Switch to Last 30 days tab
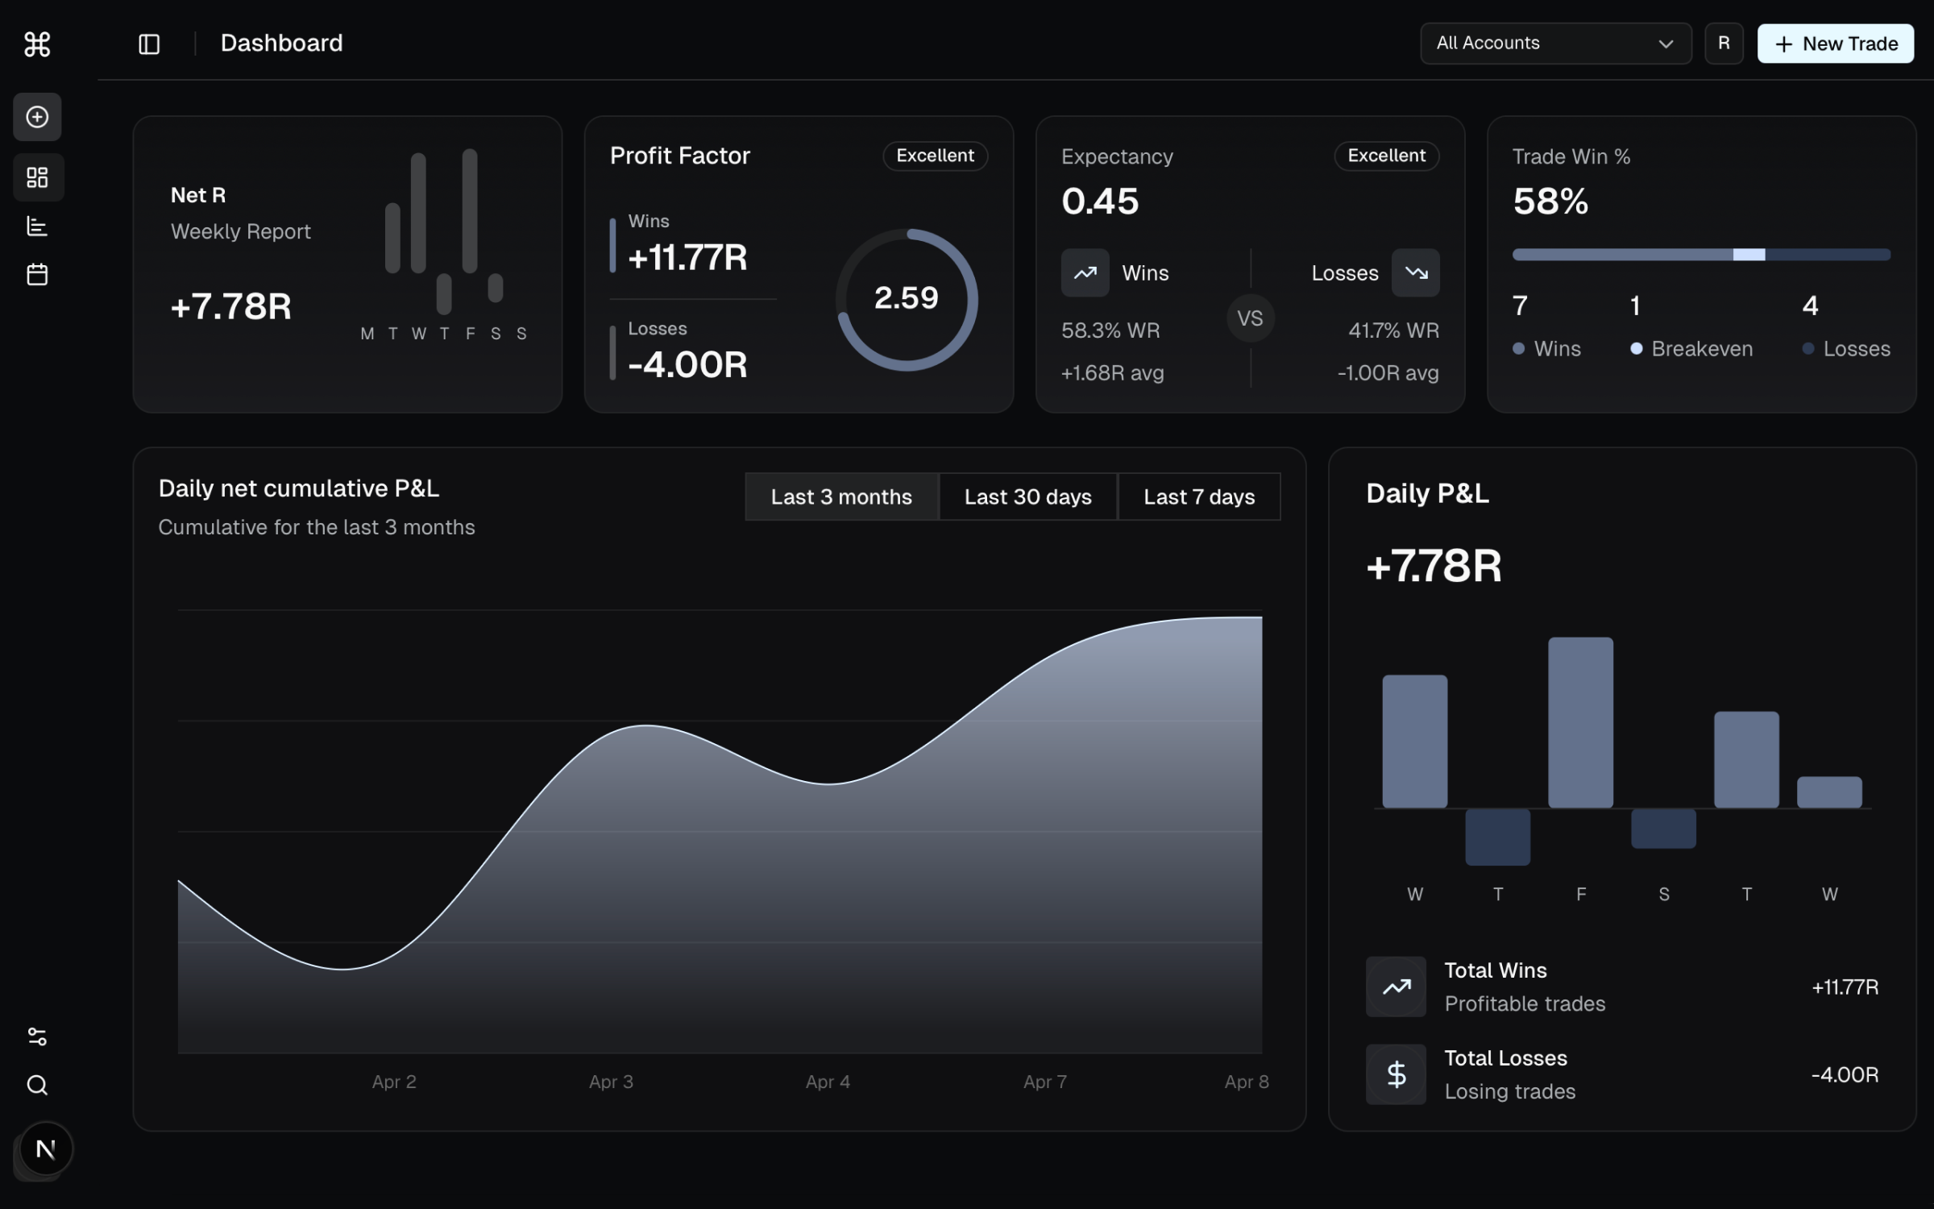The image size is (1934, 1209). coord(1027,496)
